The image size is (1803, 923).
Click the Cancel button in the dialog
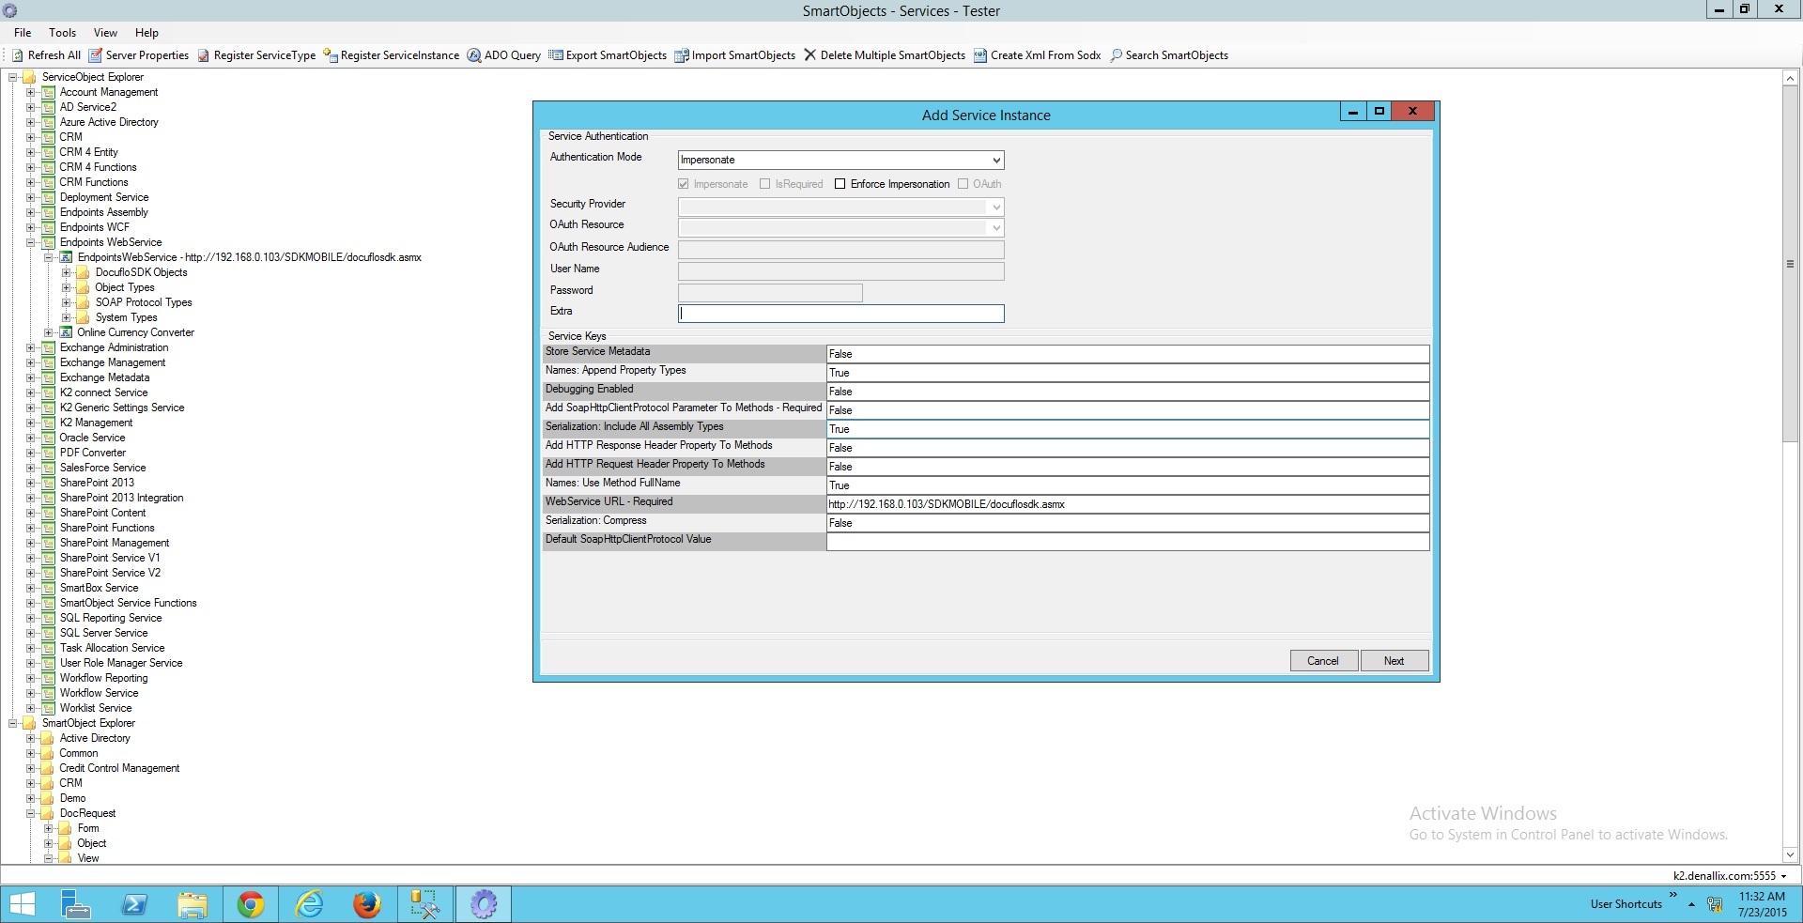point(1323,661)
